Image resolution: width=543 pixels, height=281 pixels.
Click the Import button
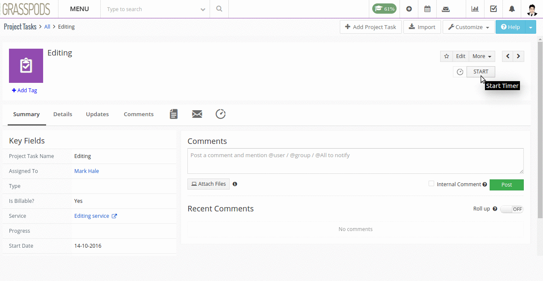click(x=422, y=27)
